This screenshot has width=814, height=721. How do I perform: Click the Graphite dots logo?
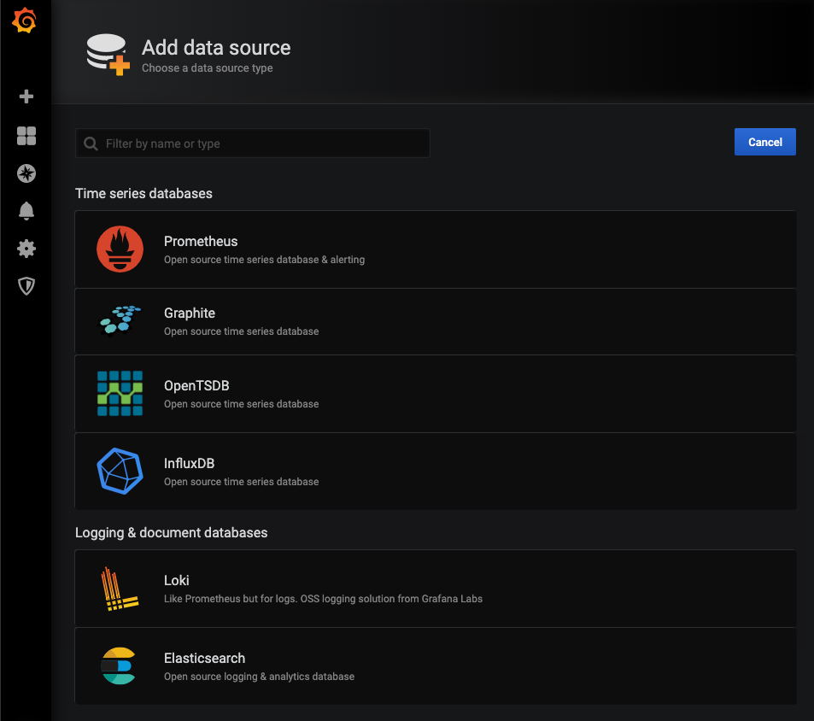tap(120, 321)
